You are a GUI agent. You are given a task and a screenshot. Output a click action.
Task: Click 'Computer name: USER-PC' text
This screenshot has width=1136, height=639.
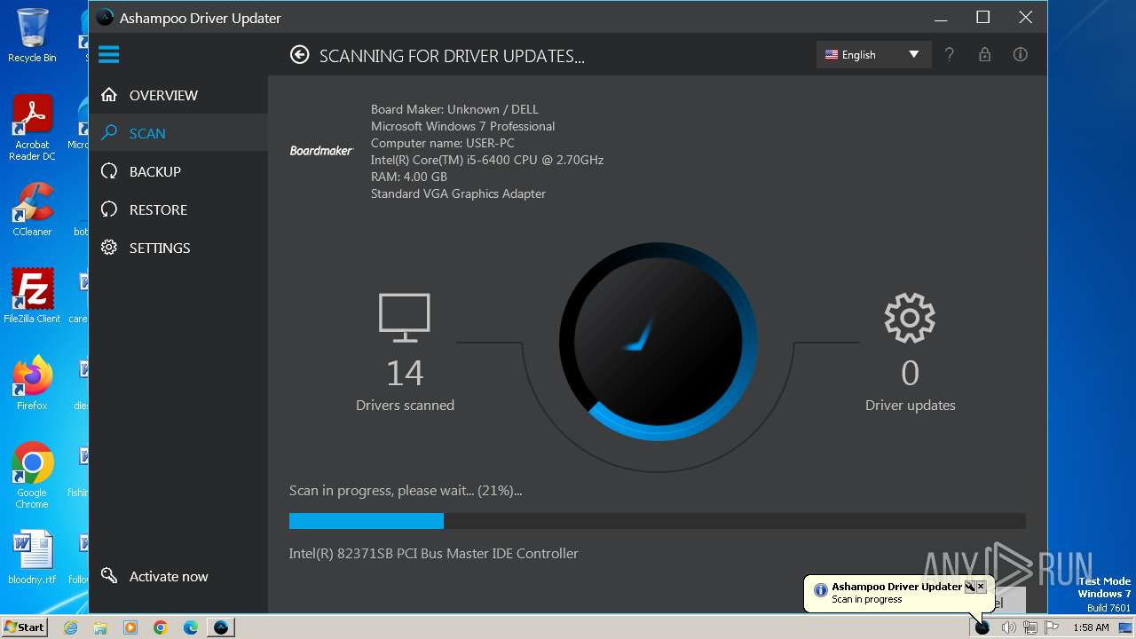click(442, 143)
